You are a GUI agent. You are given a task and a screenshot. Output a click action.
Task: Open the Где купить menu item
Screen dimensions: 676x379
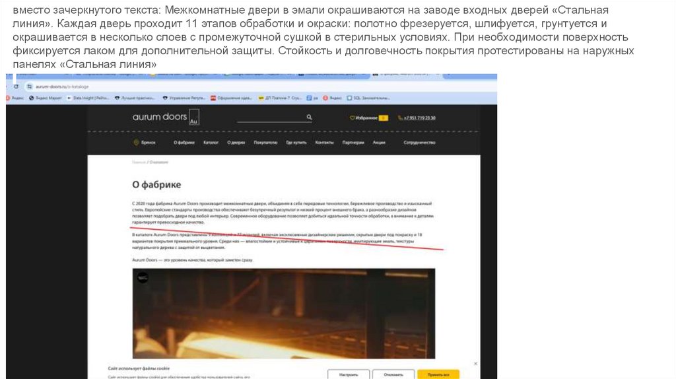296,142
